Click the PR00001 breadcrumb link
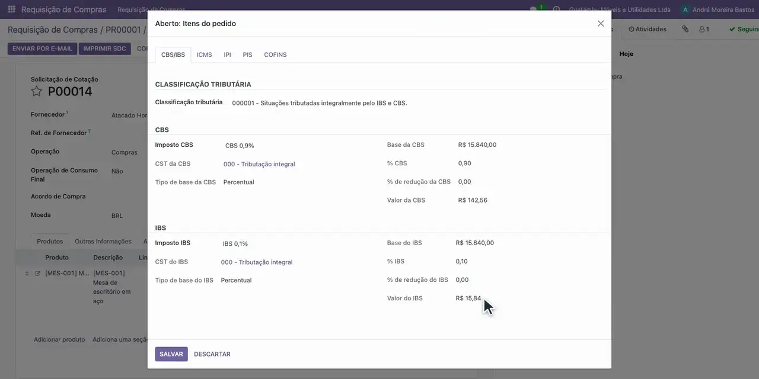759x379 pixels. pos(123,30)
